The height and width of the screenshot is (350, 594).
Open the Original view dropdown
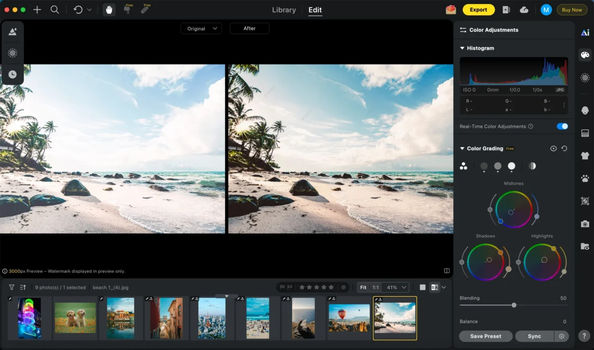pyautogui.click(x=201, y=29)
